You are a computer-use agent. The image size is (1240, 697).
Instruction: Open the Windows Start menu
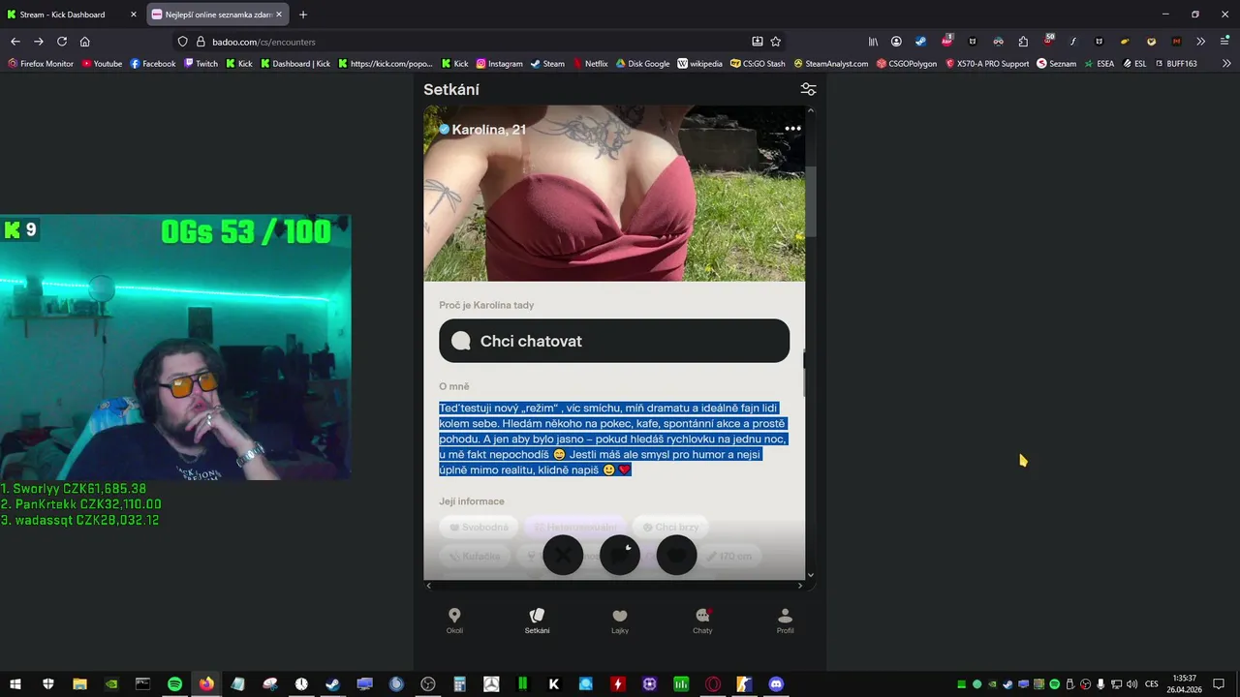click(x=15, y=684)
